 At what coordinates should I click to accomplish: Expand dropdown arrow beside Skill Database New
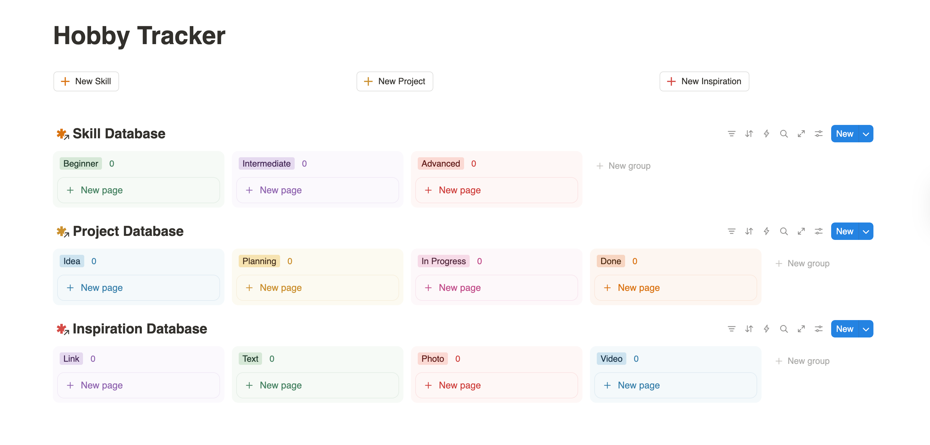point(865,134)
